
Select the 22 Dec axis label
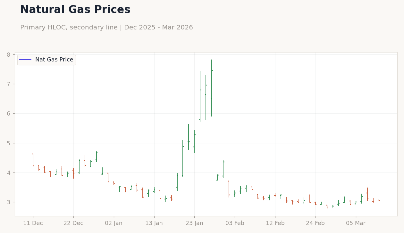tap(73, 223)
